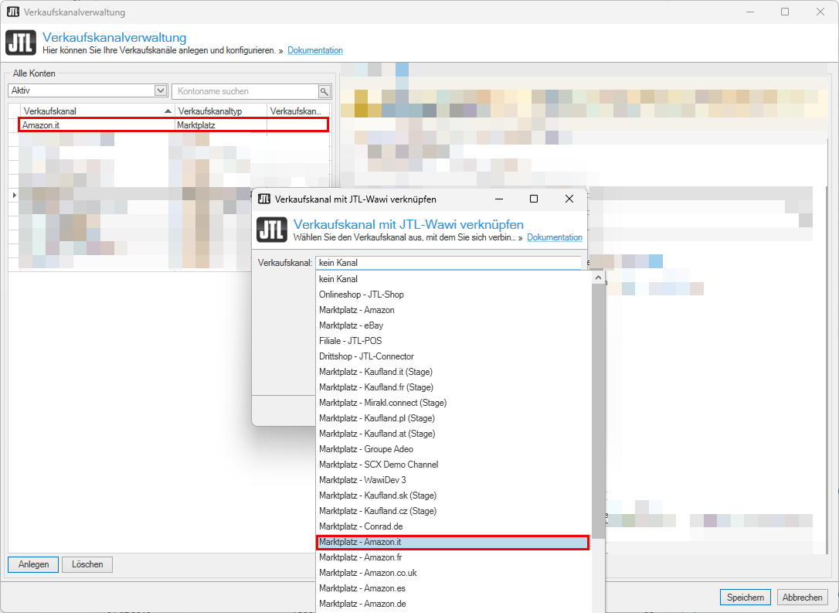Click the JTL logo in the verknüpfen dialog header
This screenshot has height=613, width=839.
272,230
